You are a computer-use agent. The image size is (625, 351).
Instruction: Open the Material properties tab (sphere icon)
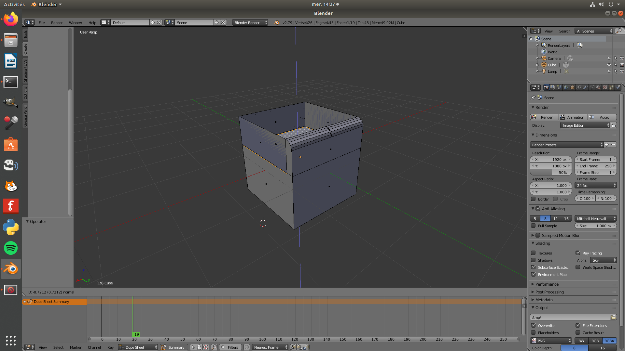(598, 87)
